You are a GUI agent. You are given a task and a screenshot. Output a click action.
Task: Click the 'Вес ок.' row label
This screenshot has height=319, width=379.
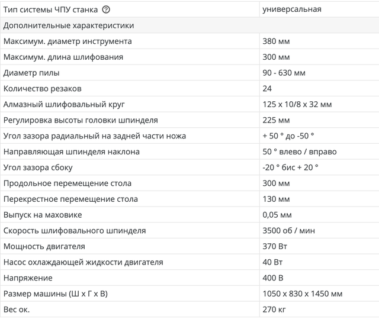pyautogui.click(x=17, y=310)
